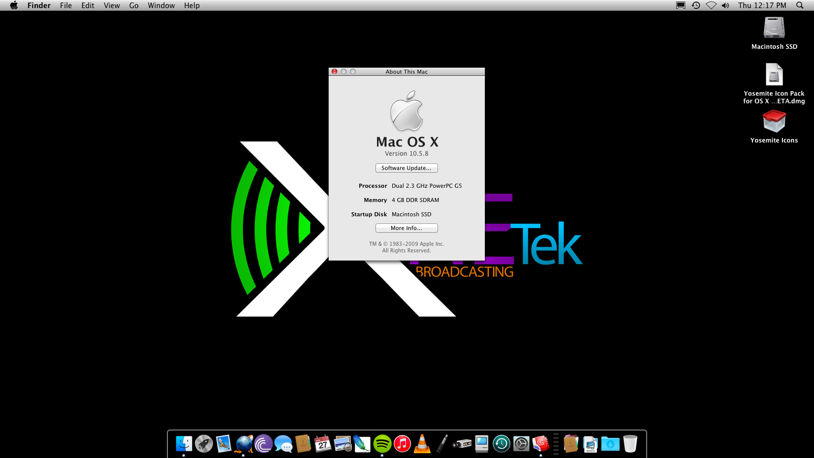The height and width of the screenshot is (458, 814).
Task: Open the red C app icon in Dock
Action: (x=541, y=444)
